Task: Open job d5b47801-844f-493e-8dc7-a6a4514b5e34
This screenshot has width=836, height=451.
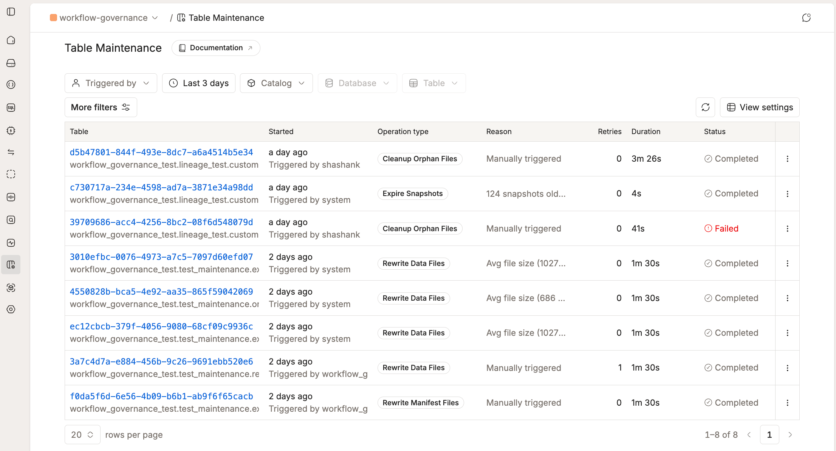Action: [161, 152]
